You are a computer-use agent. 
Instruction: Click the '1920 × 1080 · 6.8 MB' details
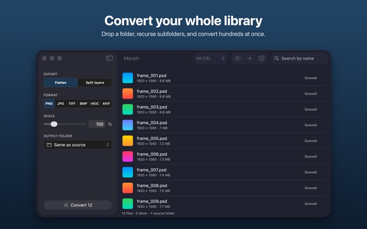(154, 97)
